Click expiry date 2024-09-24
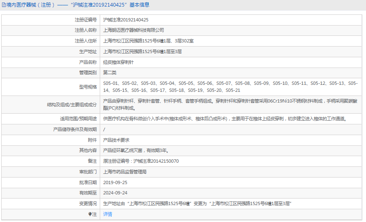 [x=115, y=193]
